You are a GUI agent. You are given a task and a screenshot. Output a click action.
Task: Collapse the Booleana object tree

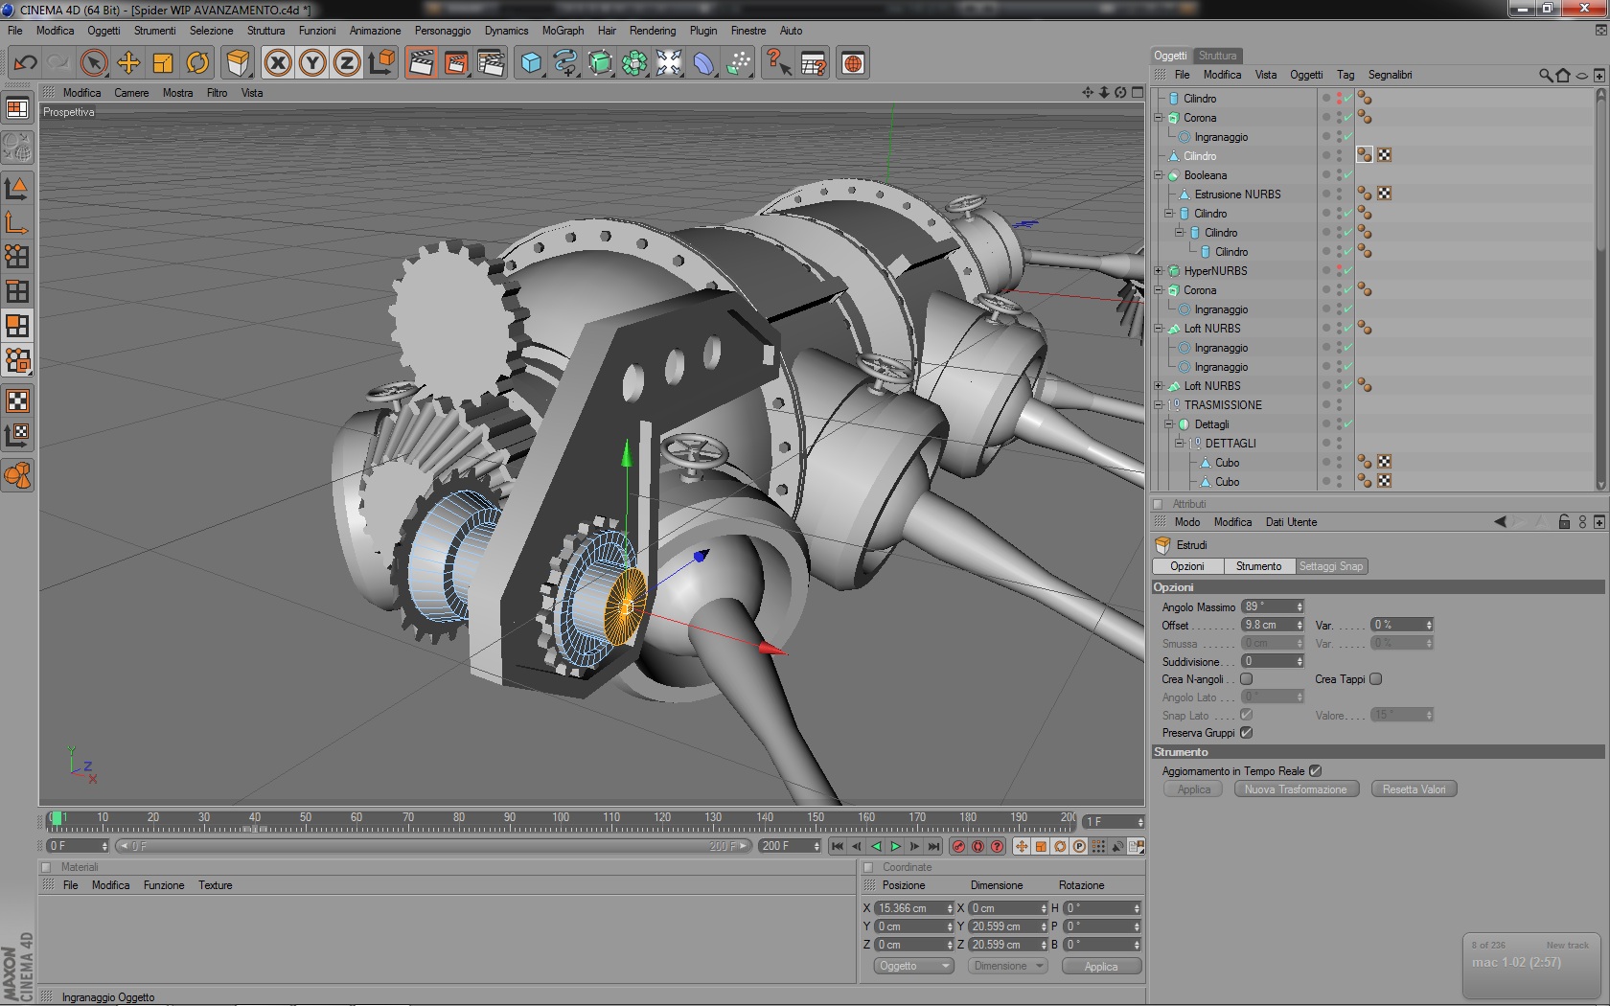click(x=1159, y=175)
